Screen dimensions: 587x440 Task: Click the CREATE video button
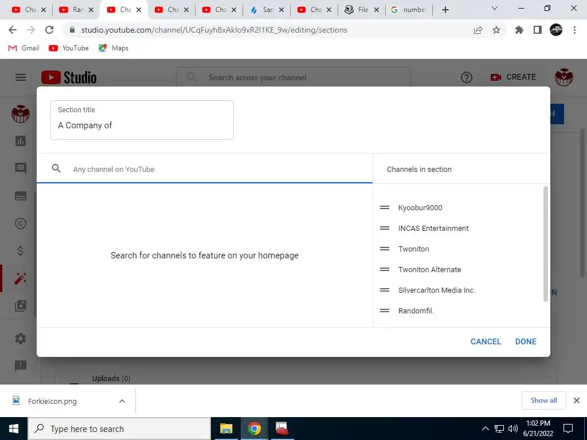coord(513,77)
